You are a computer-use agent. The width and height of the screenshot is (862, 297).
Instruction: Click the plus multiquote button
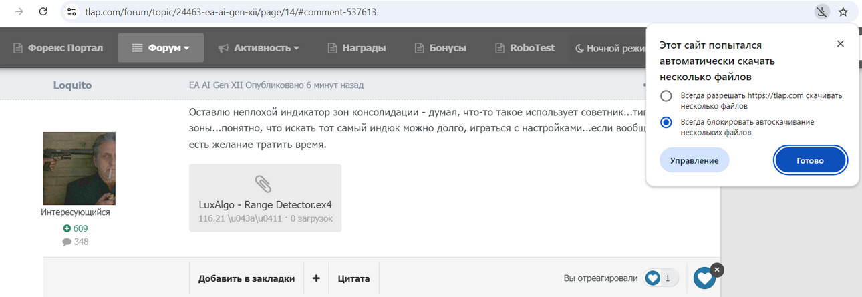[x=316, y=279]
